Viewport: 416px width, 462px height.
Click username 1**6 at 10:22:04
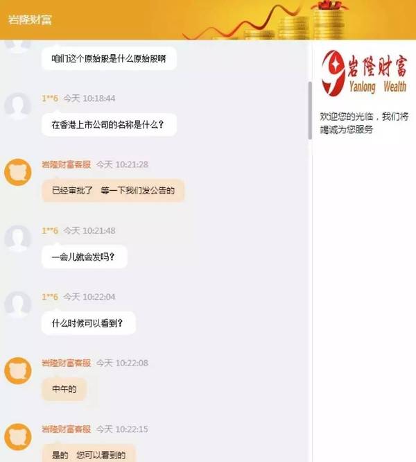tap(50, 297)
